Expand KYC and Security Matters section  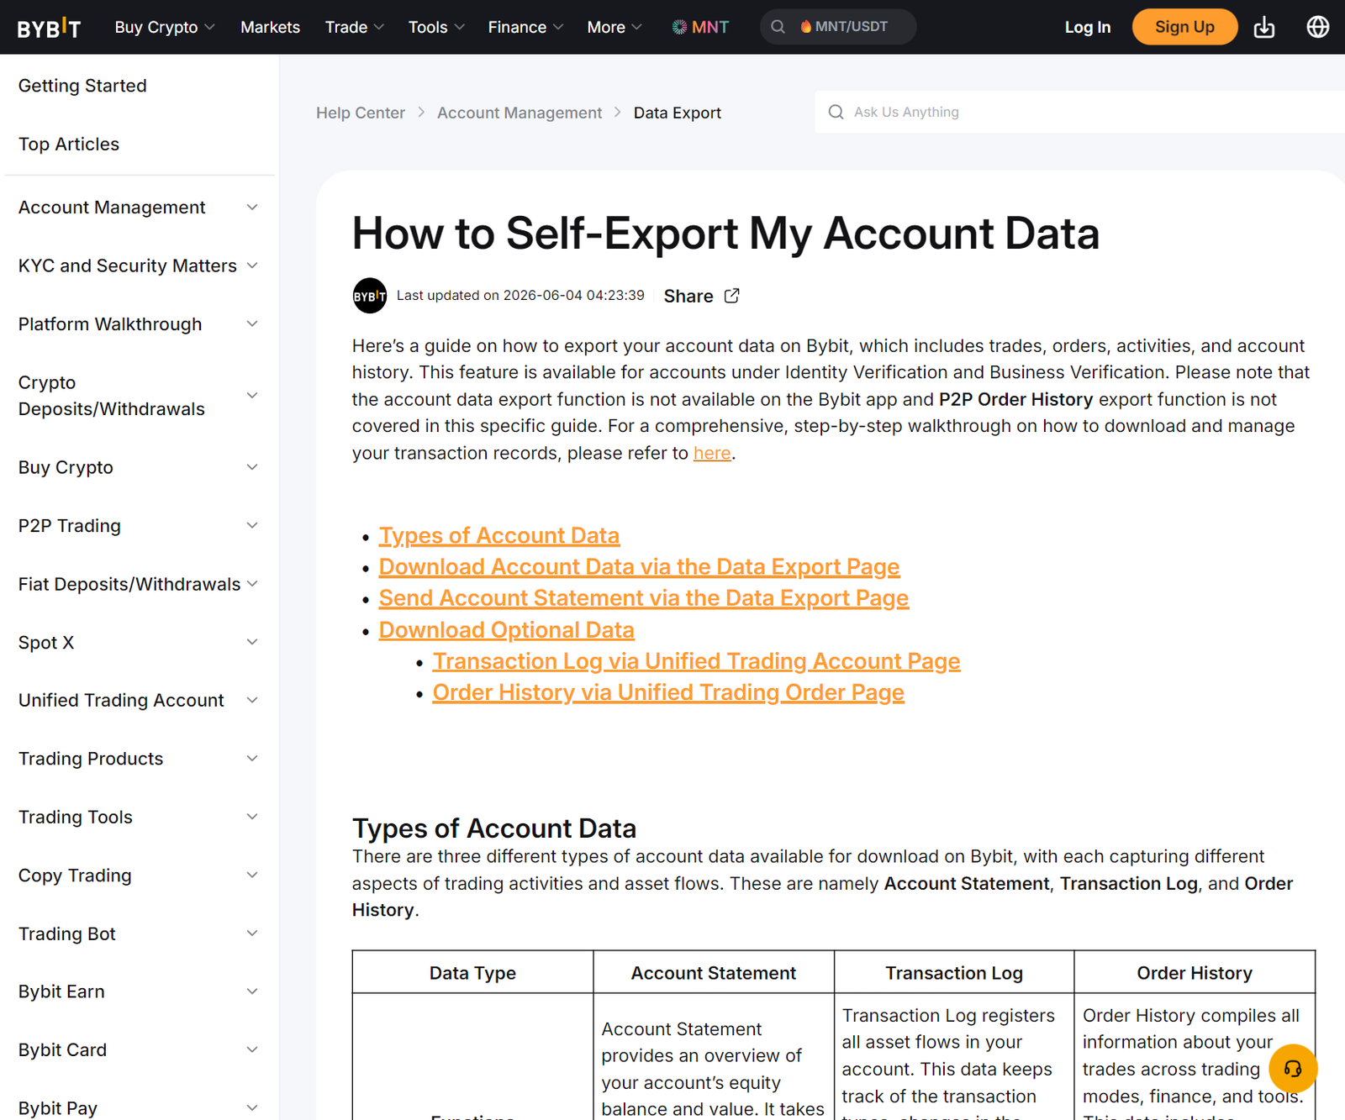[x=138, y=266]
